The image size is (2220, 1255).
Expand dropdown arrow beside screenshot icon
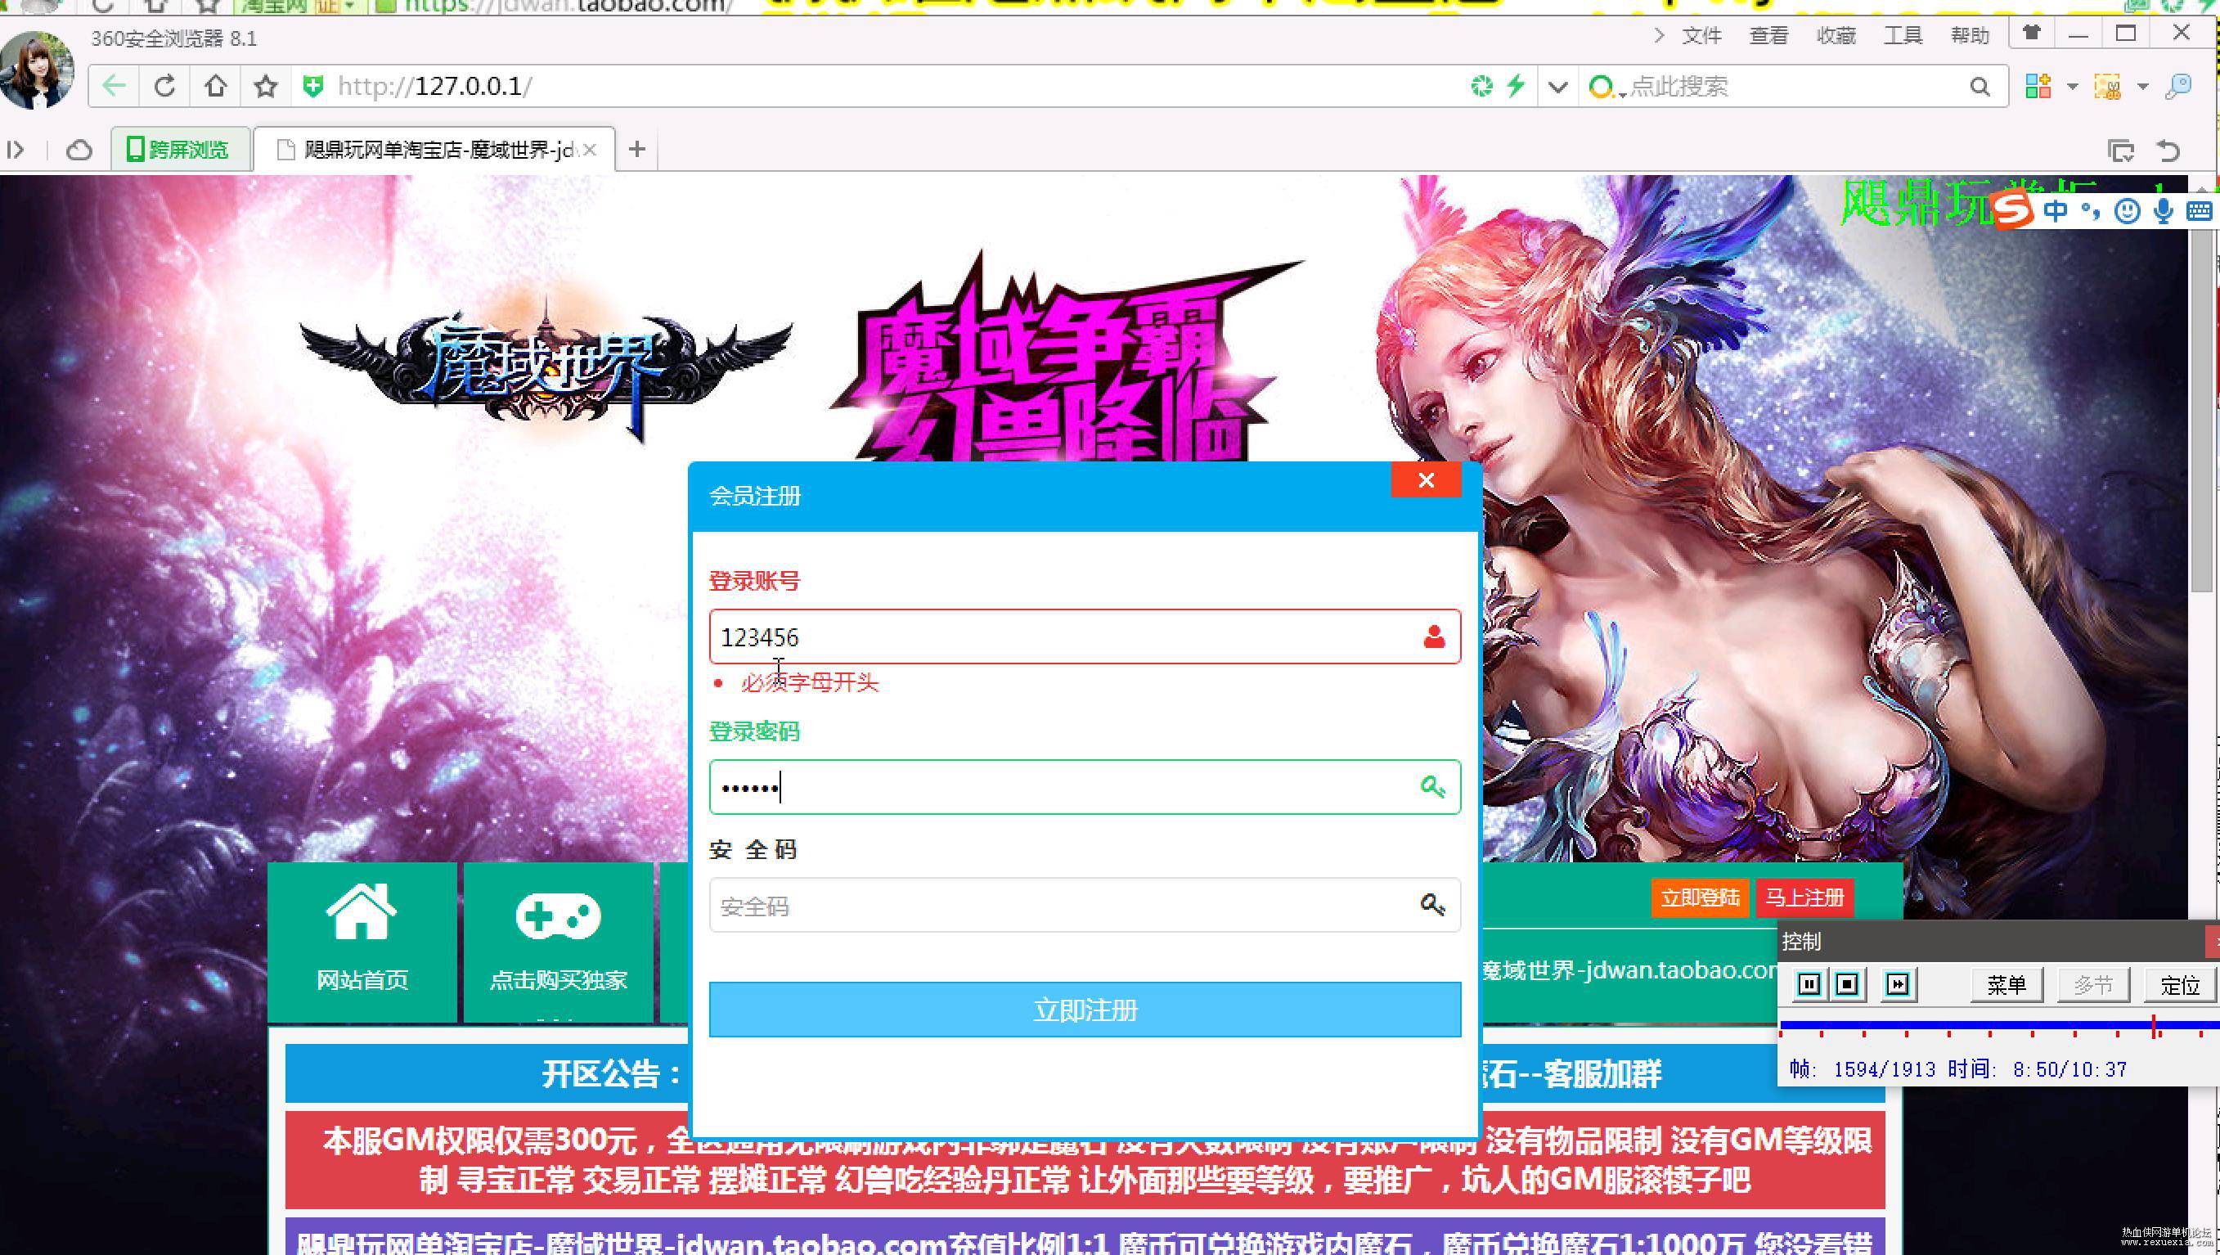[x=2142, y=87]
